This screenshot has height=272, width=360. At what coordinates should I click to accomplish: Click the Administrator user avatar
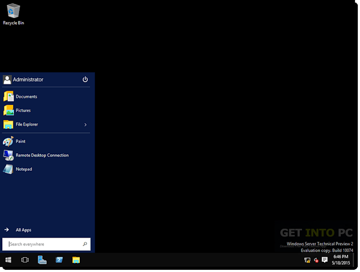pos(7,79)
